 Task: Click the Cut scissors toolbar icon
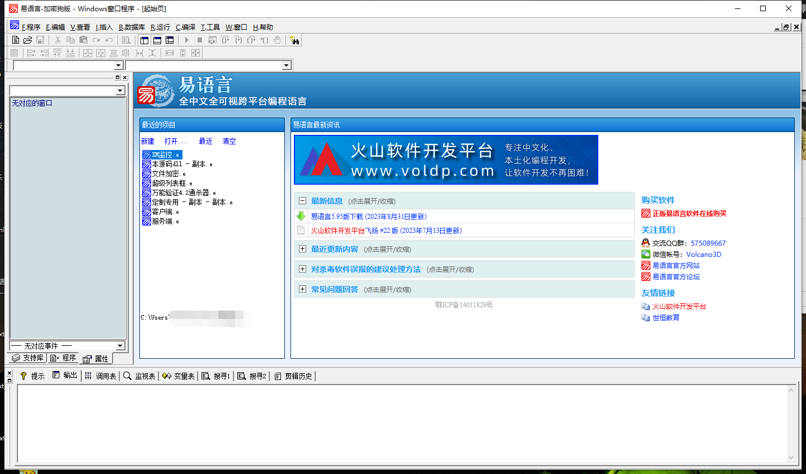pos(58,40)
